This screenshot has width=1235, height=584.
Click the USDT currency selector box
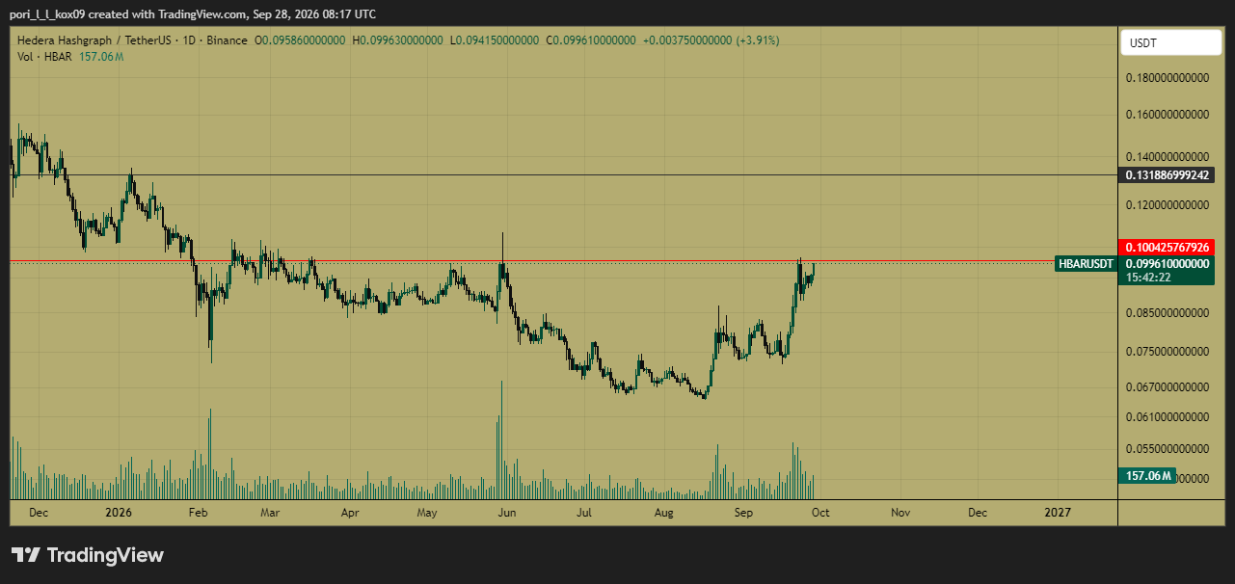[x=1170, y=43]
